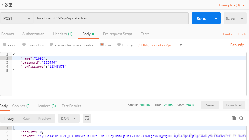Select the x-www-form-urlencoded body type

coord(51,45)
